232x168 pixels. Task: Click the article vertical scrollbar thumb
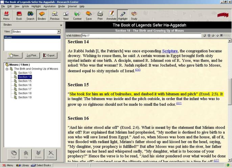coord(230,92)
